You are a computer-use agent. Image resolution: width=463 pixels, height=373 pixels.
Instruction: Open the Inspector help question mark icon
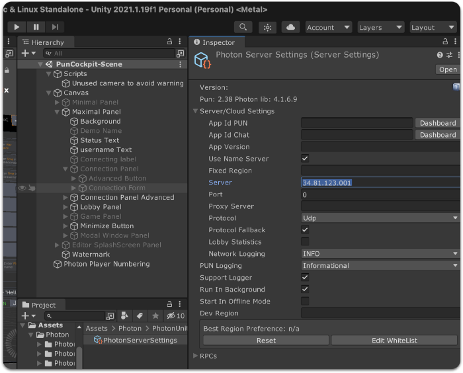coord(440,55)
